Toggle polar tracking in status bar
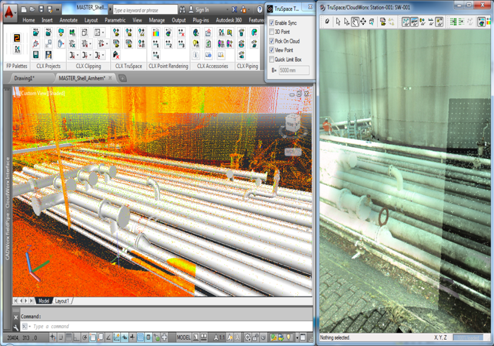Screen dimensions: 494x346 click(x=84, y=338)
